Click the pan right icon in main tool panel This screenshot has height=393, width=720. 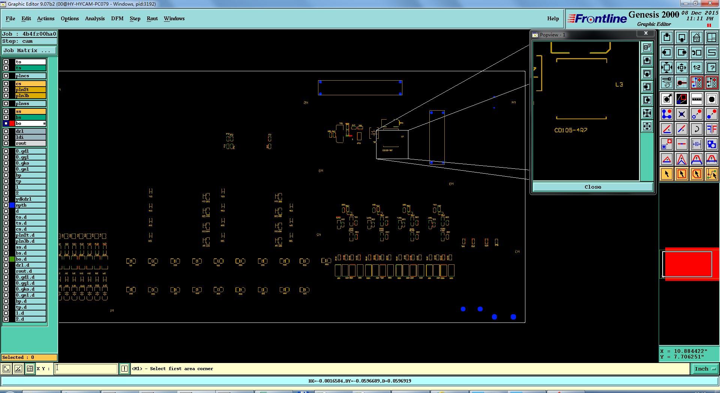pos(682,52)
